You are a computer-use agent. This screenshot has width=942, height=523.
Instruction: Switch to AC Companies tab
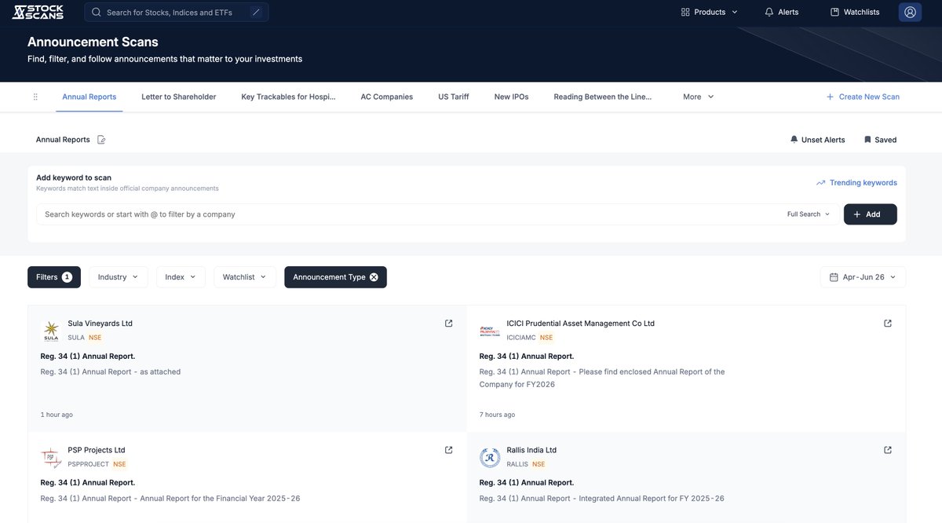tap(387, 97)
